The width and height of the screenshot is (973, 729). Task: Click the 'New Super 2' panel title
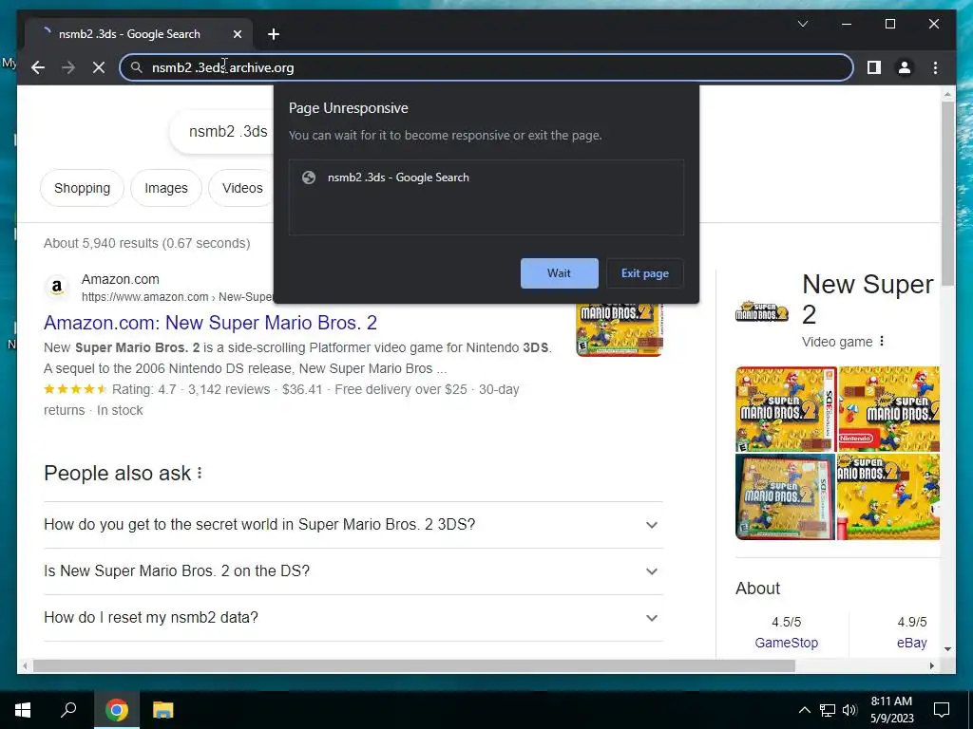click(868, 299)
